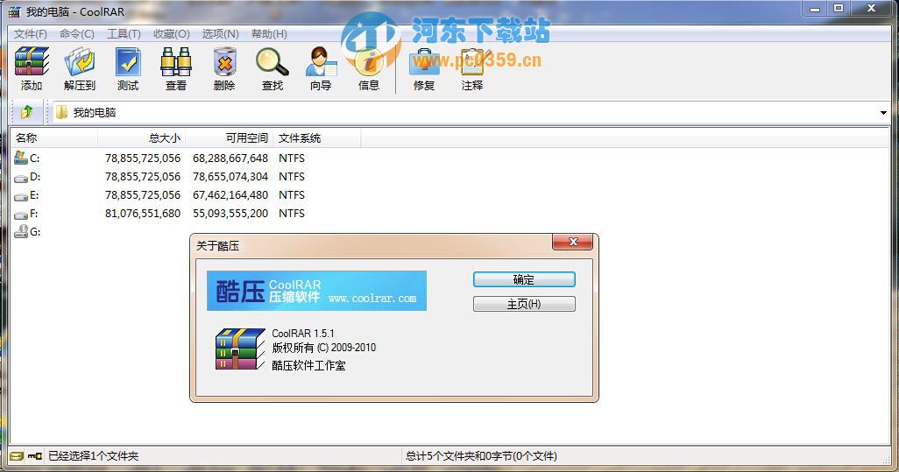Open the 收藏(O) menu
Screen dimensions: 899x472
172,34
